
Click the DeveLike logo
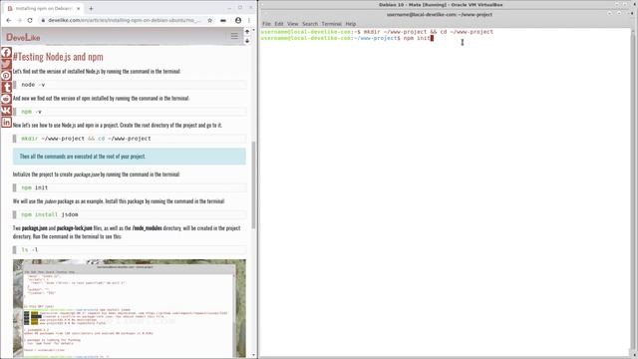(23, 37)
